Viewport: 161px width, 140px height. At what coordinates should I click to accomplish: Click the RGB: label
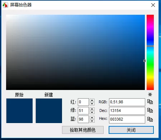click(103, 102)
